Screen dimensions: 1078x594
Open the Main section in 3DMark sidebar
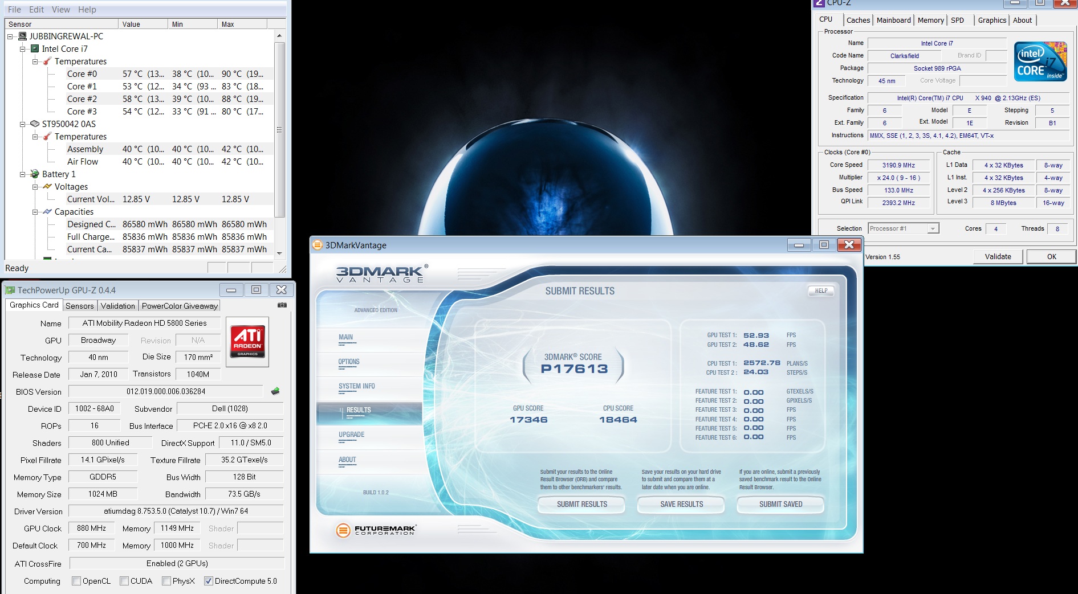point(346,337)
